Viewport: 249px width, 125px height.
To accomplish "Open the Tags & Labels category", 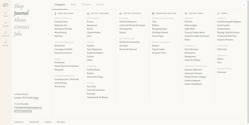I will pyautogui.click(x=158, y=49).
